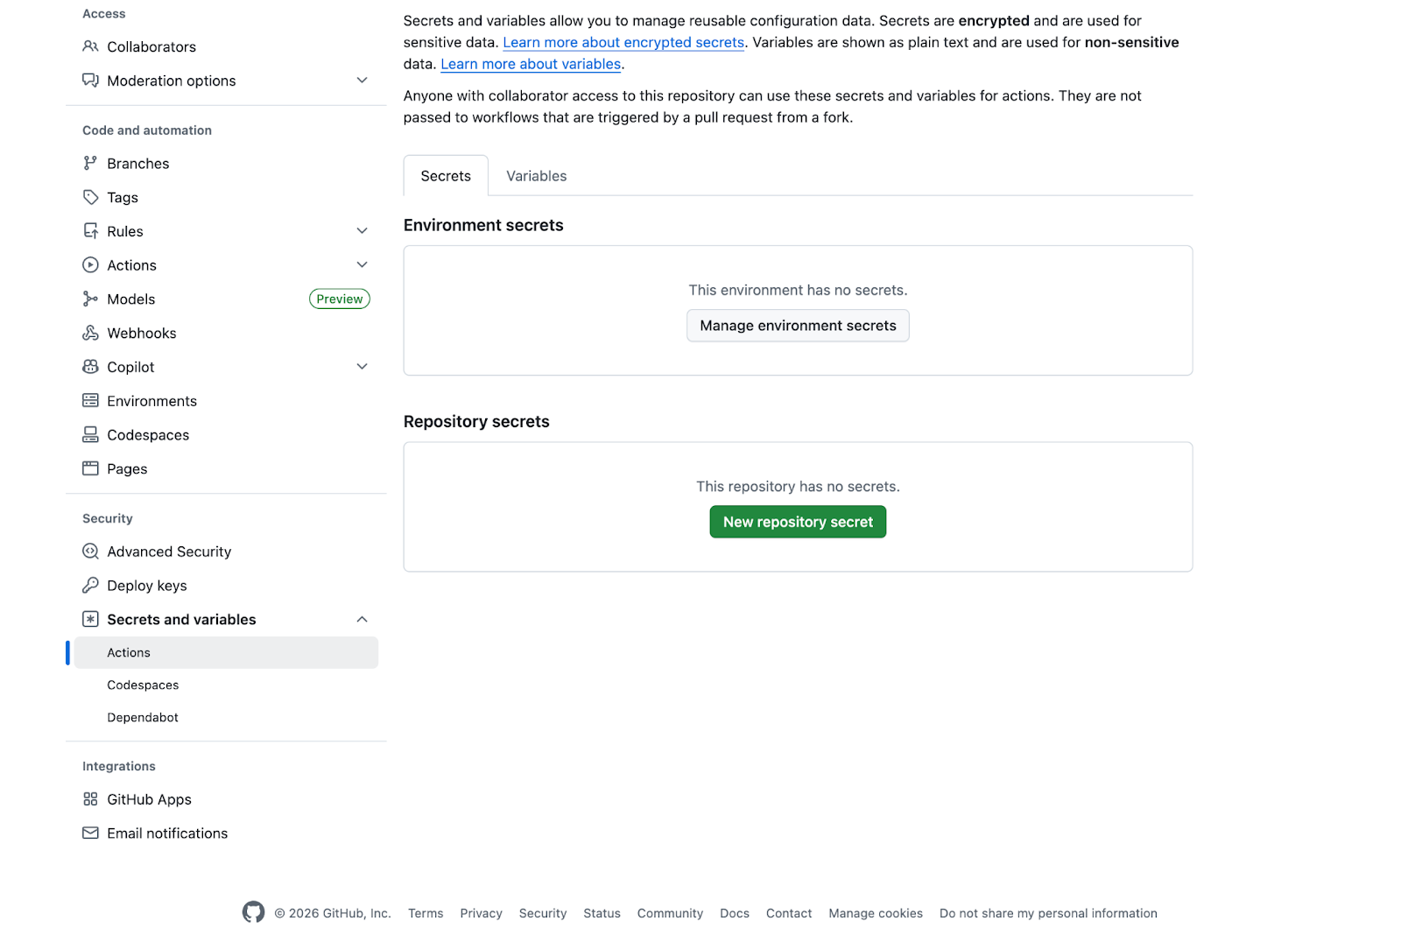Click the Environments server icon

[90, 401]
